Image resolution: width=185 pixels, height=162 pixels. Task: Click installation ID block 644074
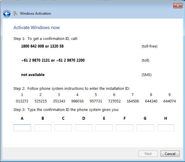click(x=169, y=101)
